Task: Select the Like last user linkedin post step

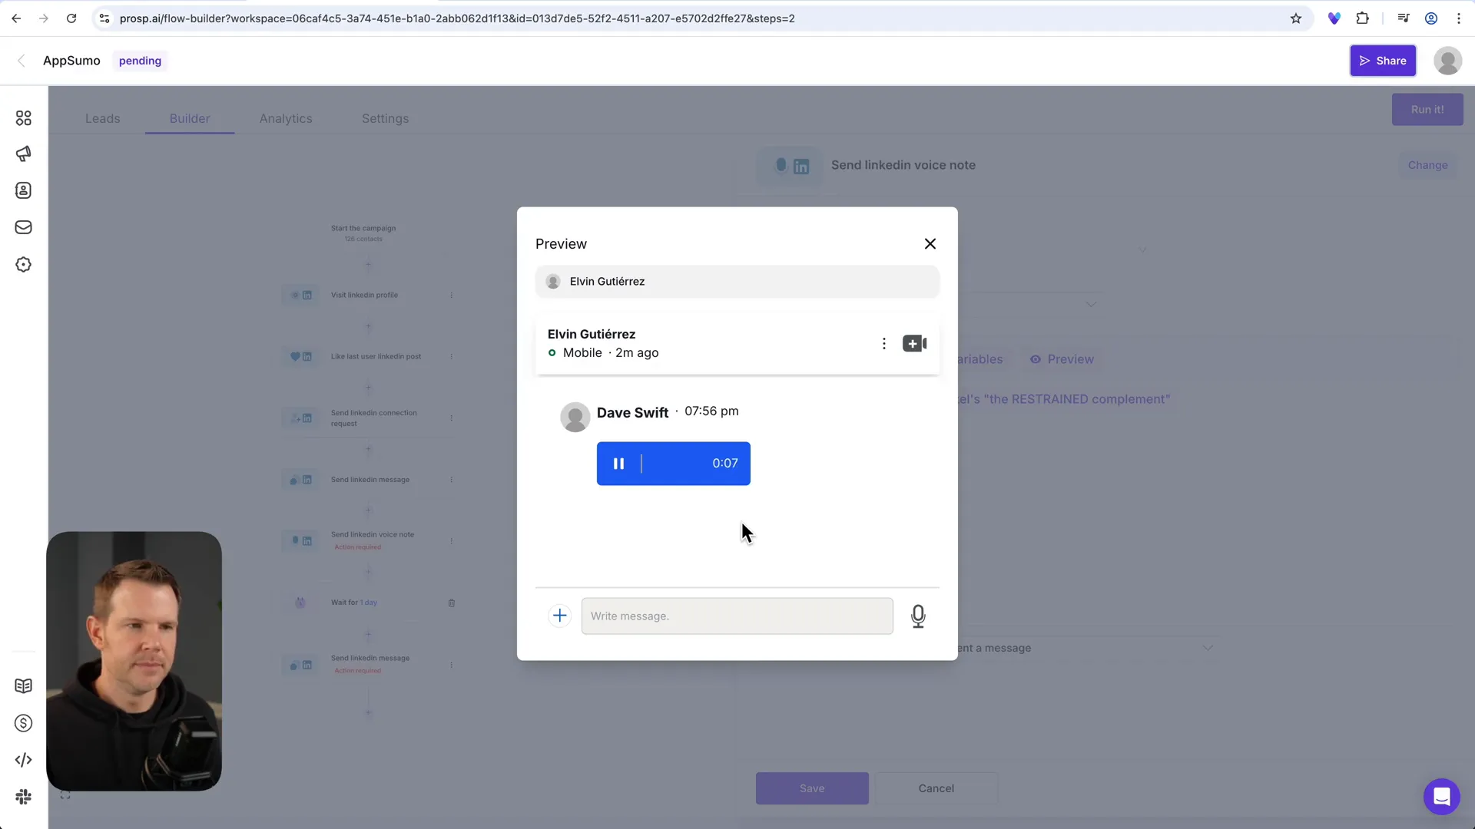Action: [x=369, y=356]
